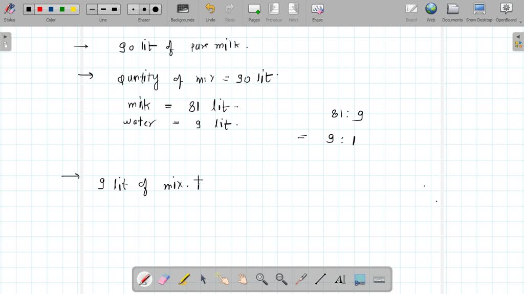Screen dimensions: 524x294
Task: Select the Pen tool
Action: pyautogui.click(x=145, y=279)
